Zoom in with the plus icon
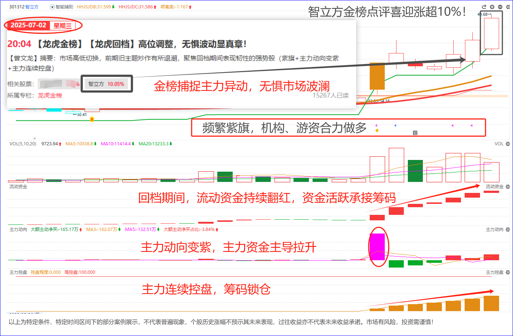Screen dimensions: 513x336 (492, 7)
